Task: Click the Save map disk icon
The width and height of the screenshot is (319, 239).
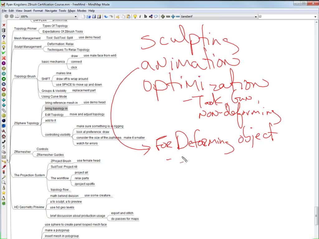Action: [x=94, y=16]
